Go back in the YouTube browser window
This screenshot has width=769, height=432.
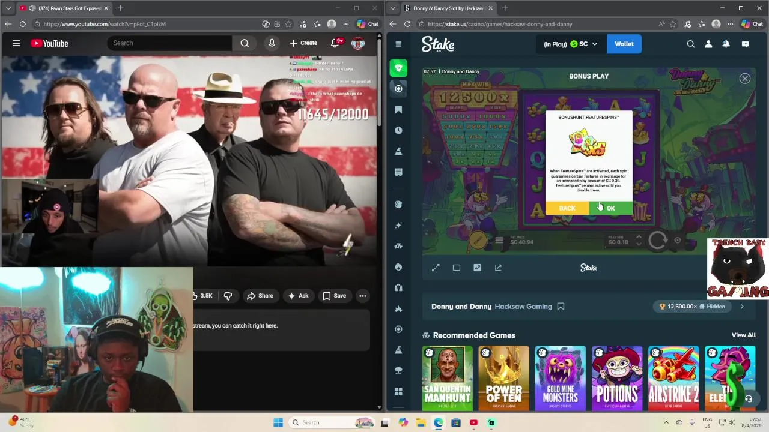click(x=8, y=24)
